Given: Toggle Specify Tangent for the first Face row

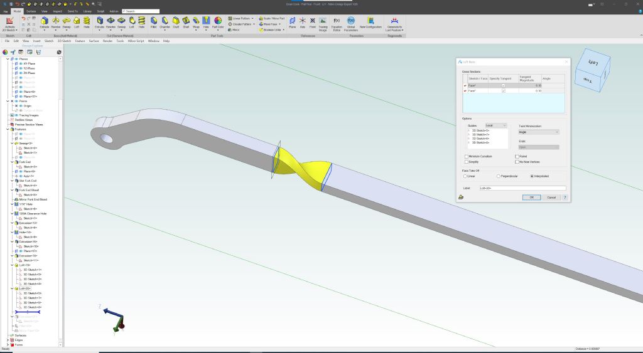Looking at the screenshot, I should (x=504, y=86).
